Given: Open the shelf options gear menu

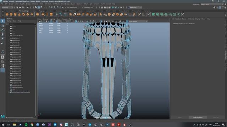Looking at the screenshot, I should (x=3, y=15).
